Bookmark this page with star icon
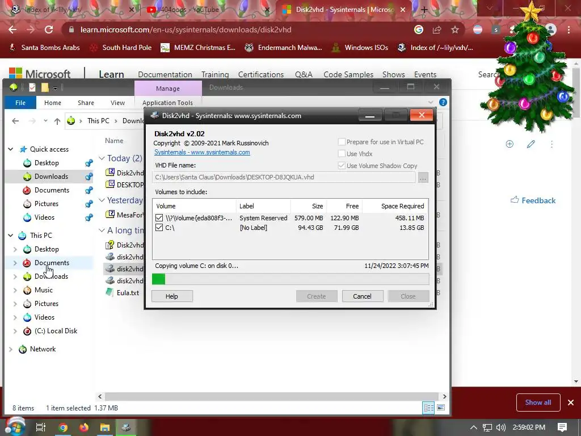The image size is (581, 436). click(455, 30)
